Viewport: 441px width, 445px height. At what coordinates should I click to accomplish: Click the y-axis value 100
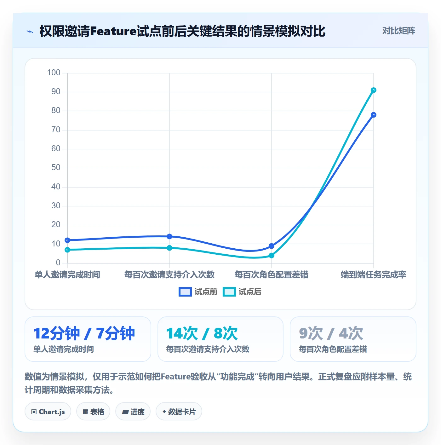click(54, 72)
